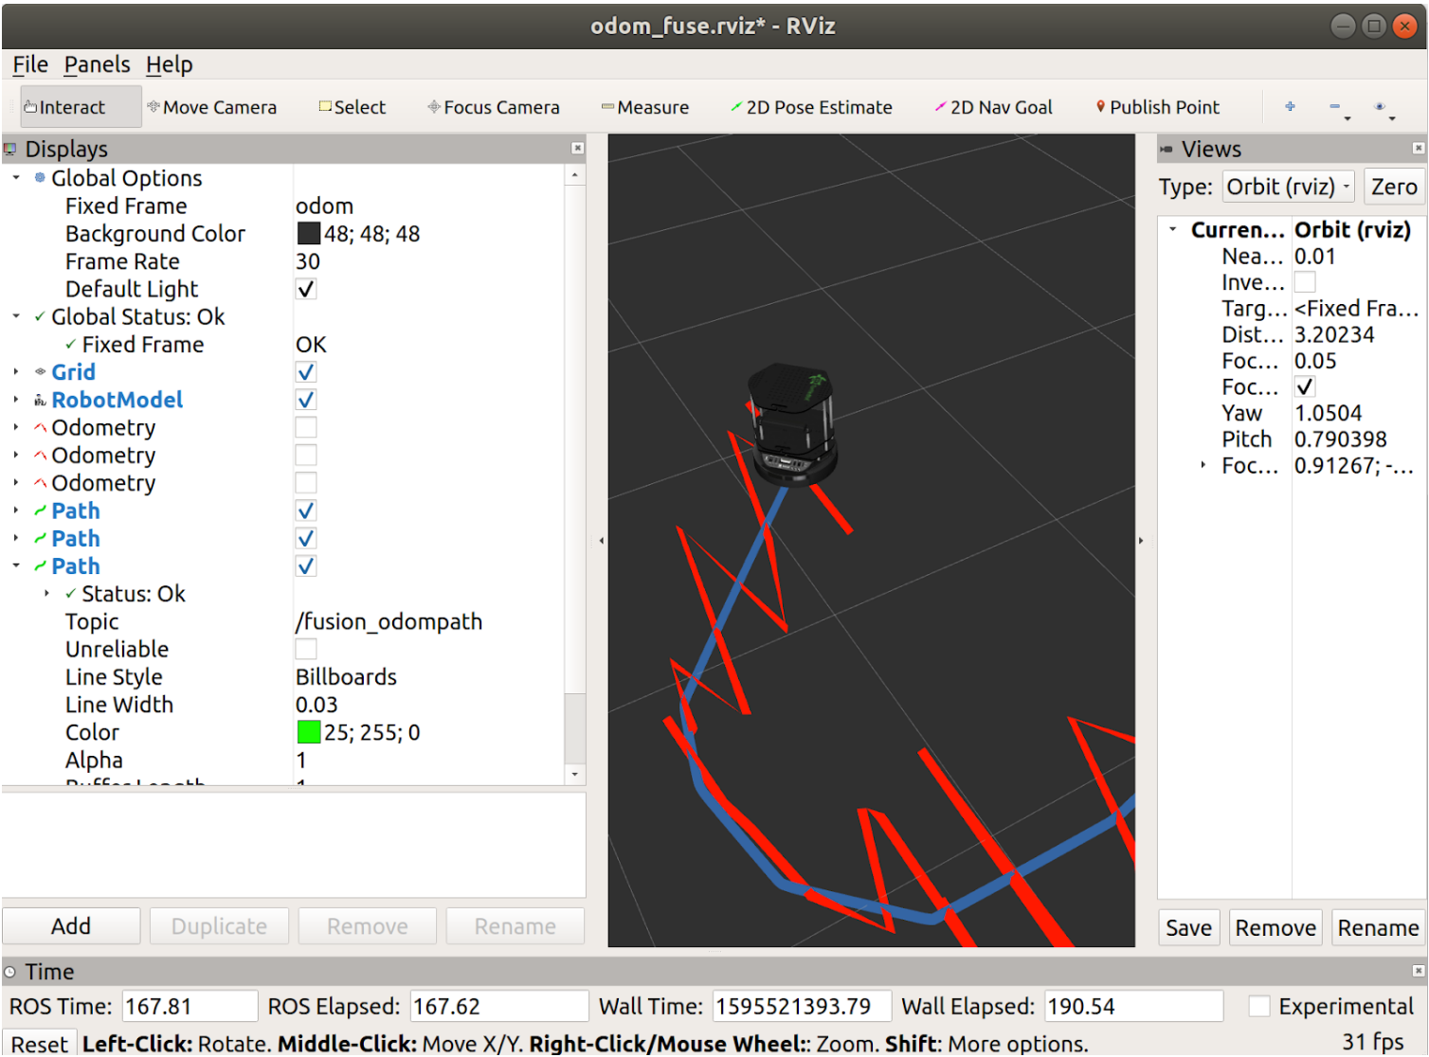Disable the Grid display

305,371
